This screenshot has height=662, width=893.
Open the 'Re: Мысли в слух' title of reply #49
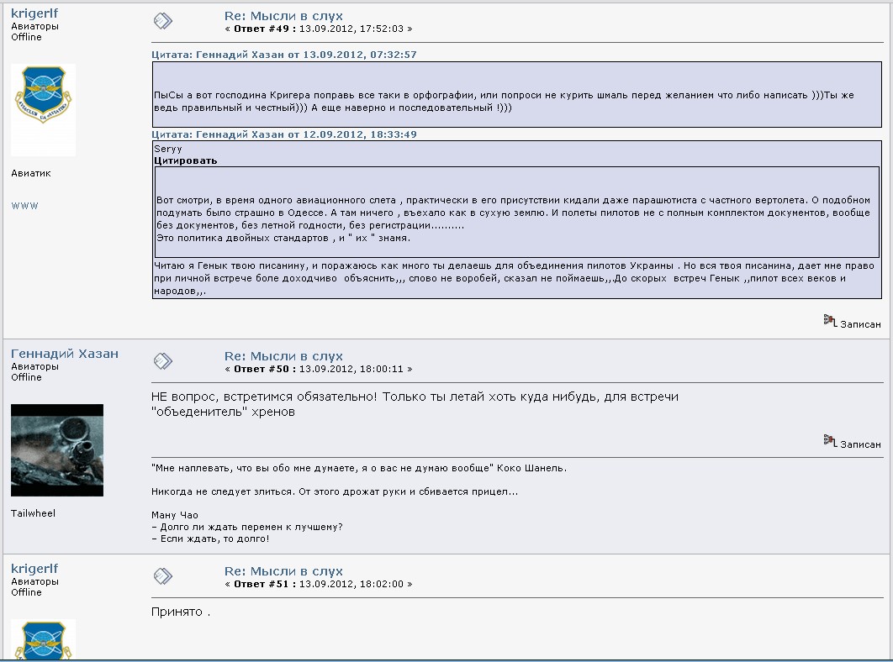tap(283, 16)
